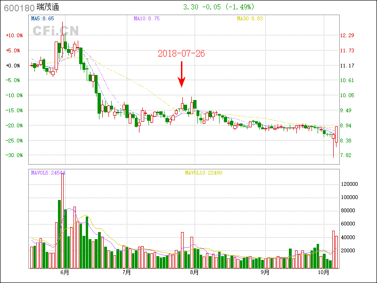The width and height of the screenshot is (377, 283).
Task: Click the +10.0% percentage axis label
Action: pos(14,35)
